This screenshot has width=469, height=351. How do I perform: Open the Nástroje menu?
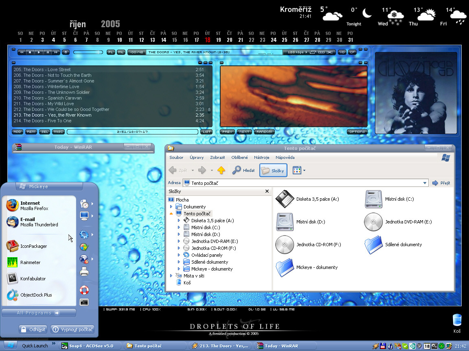click(x=261, y=157)
